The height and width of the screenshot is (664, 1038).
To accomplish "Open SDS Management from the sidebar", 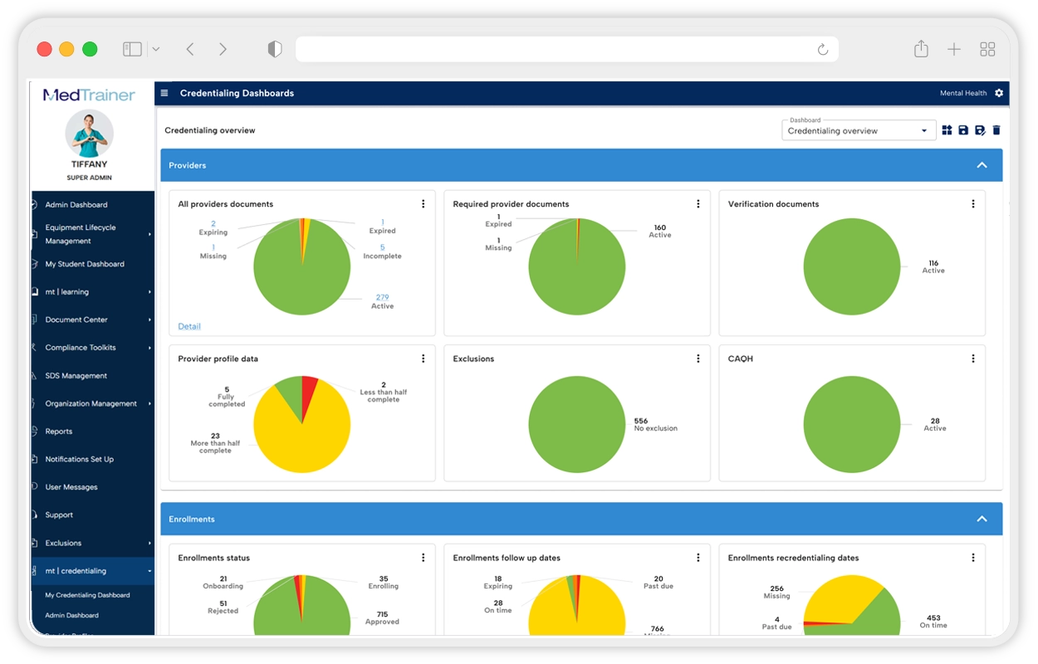I will (76, 376).
